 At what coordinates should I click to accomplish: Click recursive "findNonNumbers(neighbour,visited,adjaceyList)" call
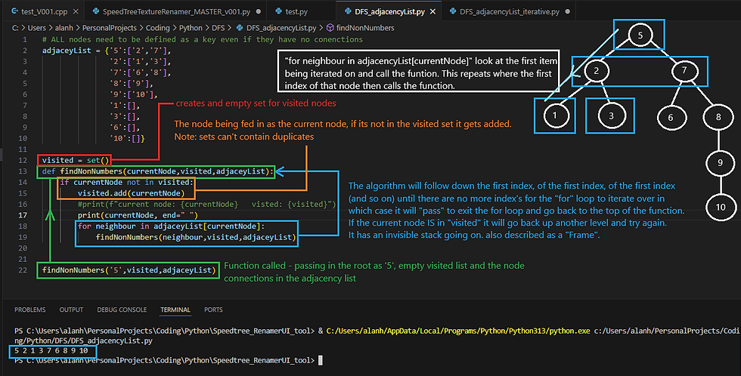196,237
